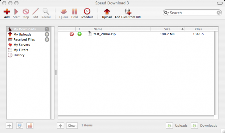Click the 1 items status text

(87, 125)
